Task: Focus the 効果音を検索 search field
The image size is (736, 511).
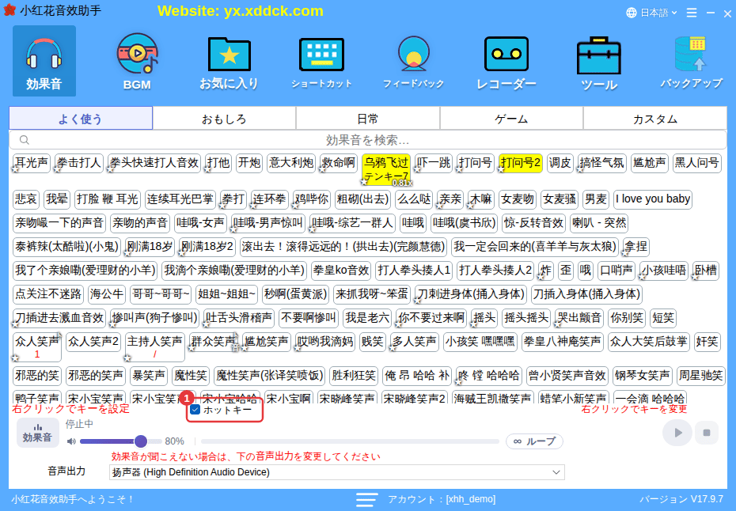Action: [367, 140]
